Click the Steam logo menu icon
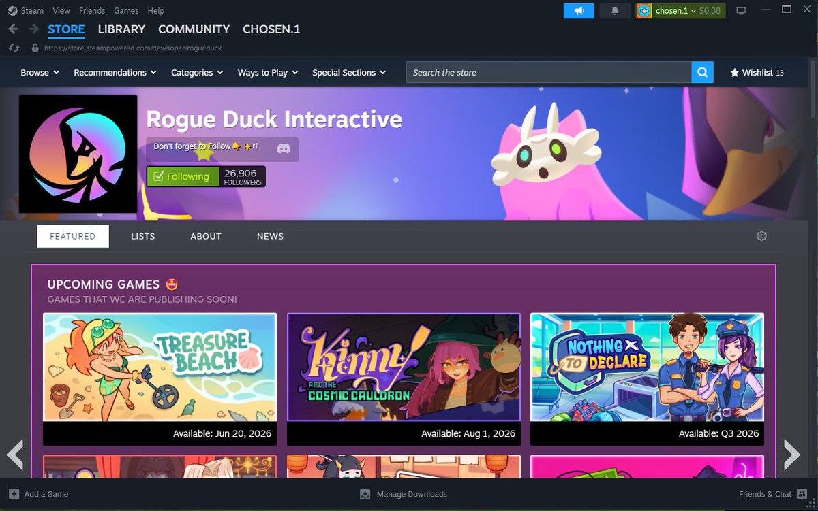This screenshot has height=511, width=818. (x=12, y=11)
